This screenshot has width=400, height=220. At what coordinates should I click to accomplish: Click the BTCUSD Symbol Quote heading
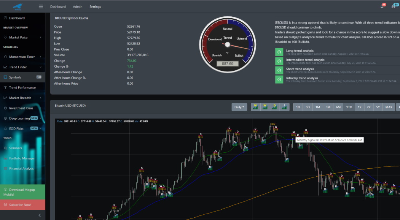coord(72,18)
